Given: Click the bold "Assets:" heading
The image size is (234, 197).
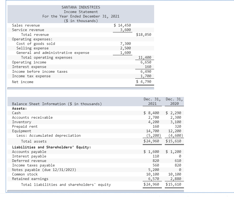Looking at the screenshot, I should (19, 109).
